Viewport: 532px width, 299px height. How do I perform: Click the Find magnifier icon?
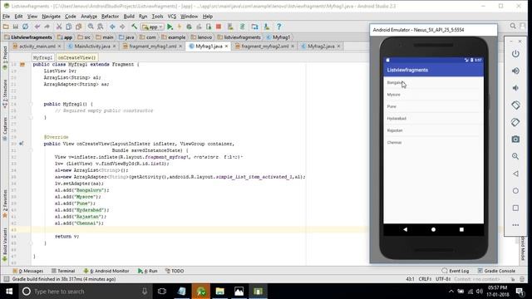91,27
